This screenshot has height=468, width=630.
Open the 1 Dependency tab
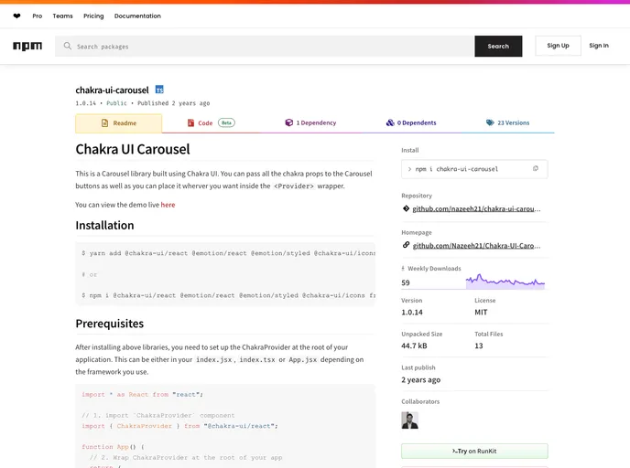310,122
